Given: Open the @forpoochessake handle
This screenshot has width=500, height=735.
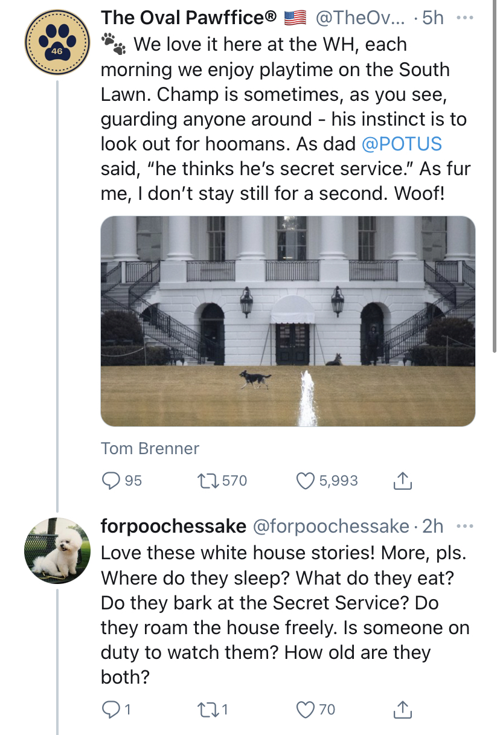Looking at the screenshot, I should 330,526.
